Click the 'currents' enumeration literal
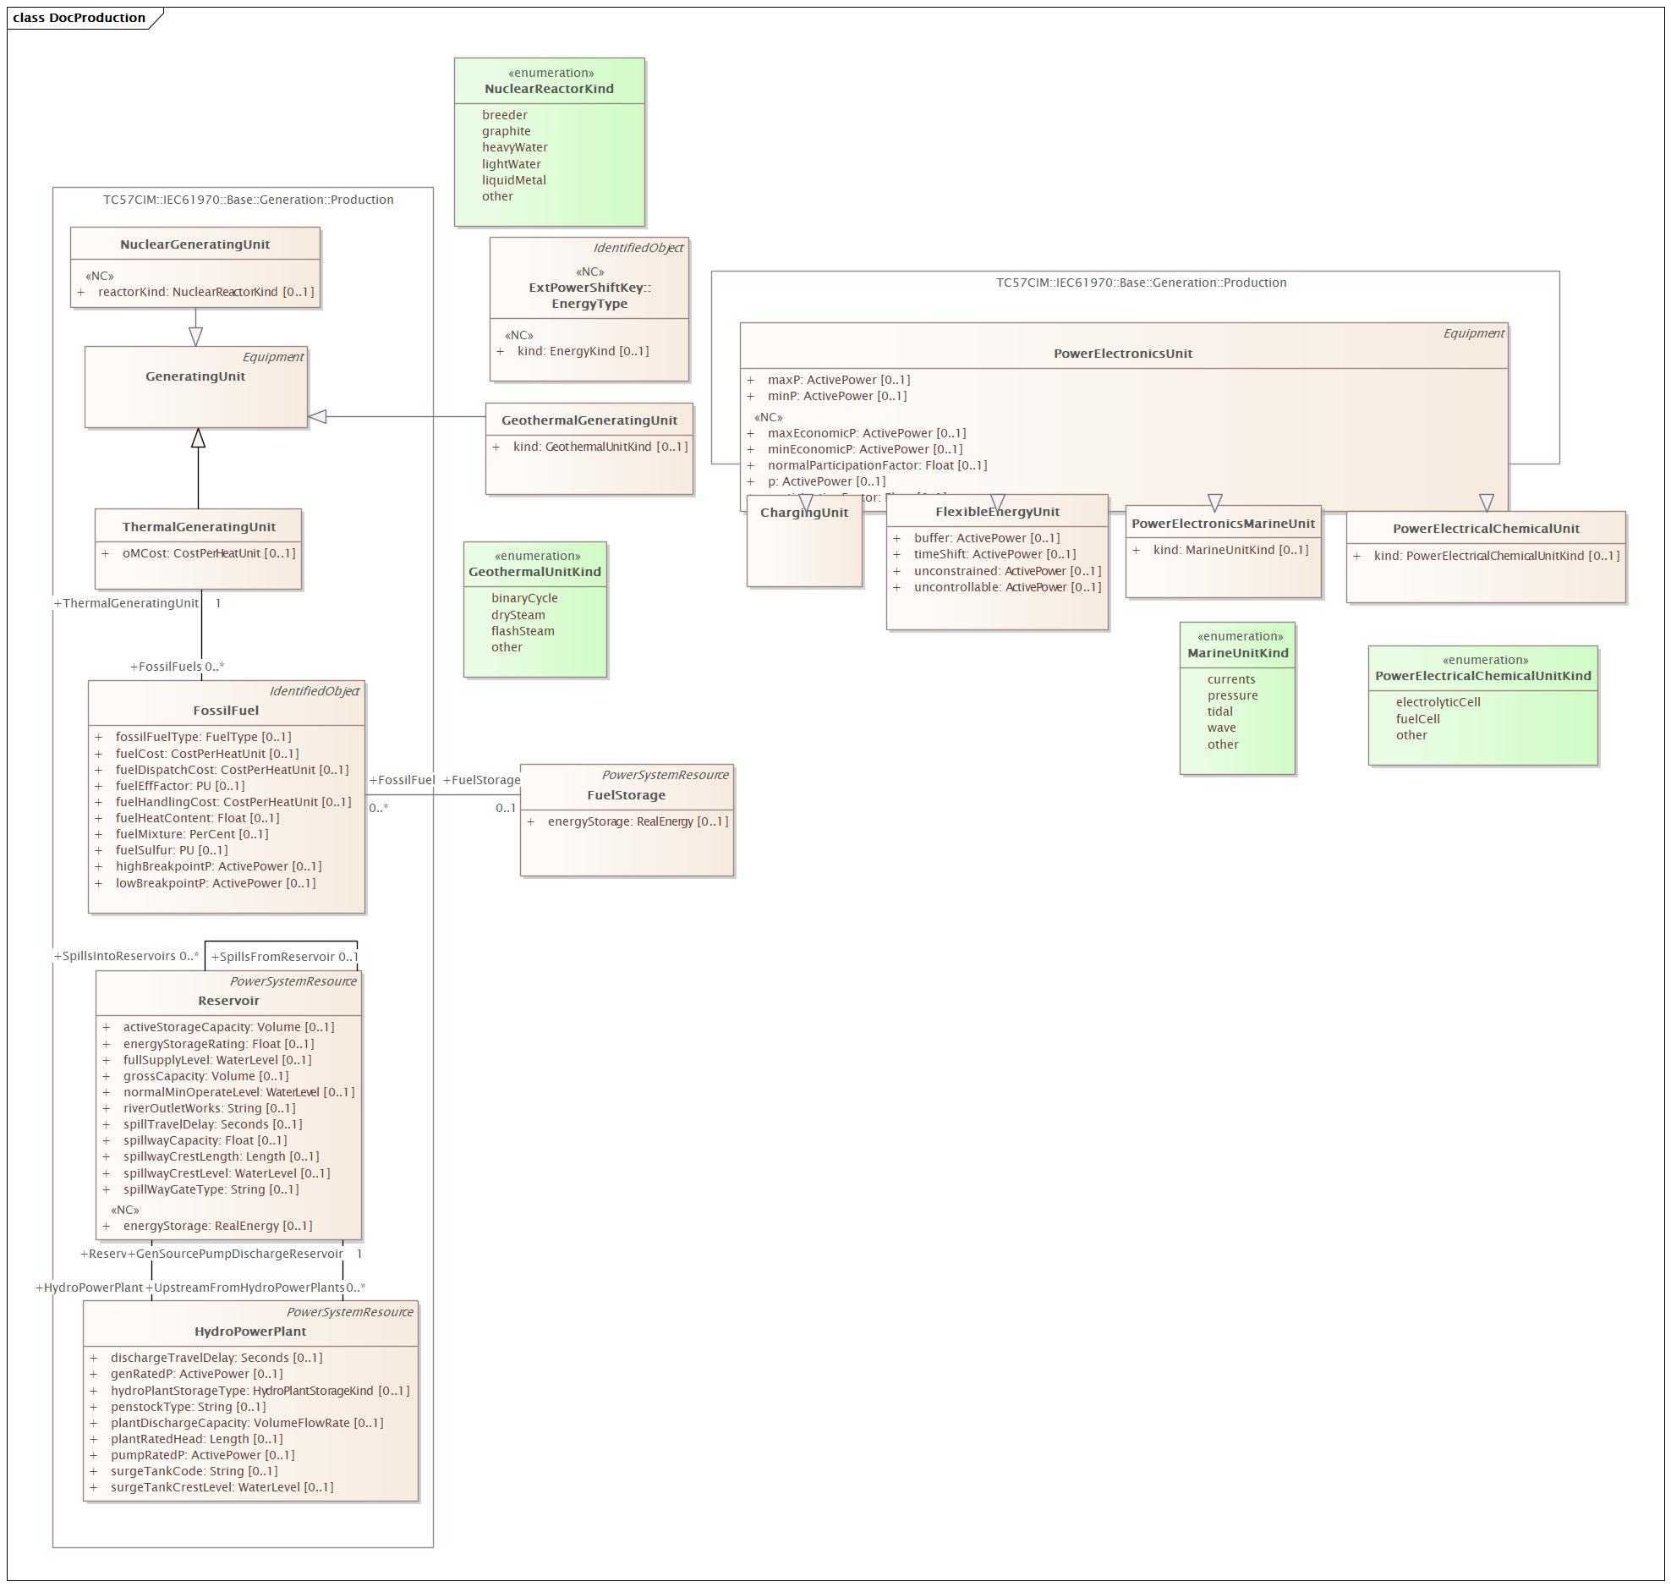The width and height of the screenshot is (1671, 1587). (x=1231, y=679)
